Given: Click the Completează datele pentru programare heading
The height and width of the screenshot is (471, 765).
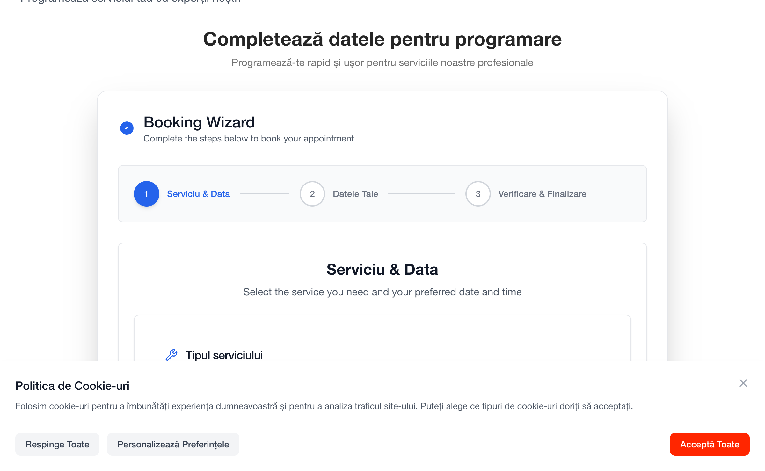Looking at the screenshot, I should (x=382, y=39).
